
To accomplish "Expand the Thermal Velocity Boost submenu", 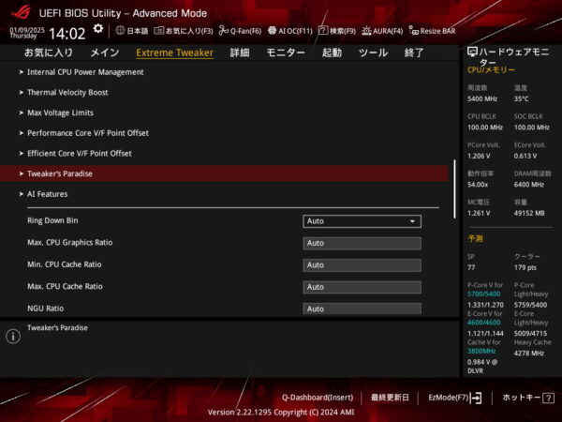I will pyautogui.click(x=67, y=93).
